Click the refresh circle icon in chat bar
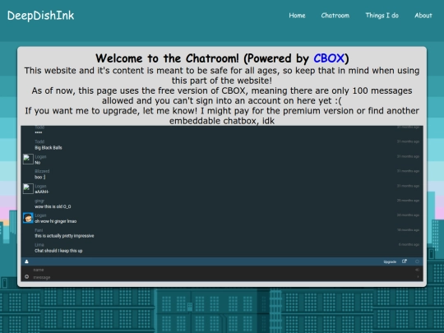The height and width of the screenshot is (333, 444). click(417, 261)
